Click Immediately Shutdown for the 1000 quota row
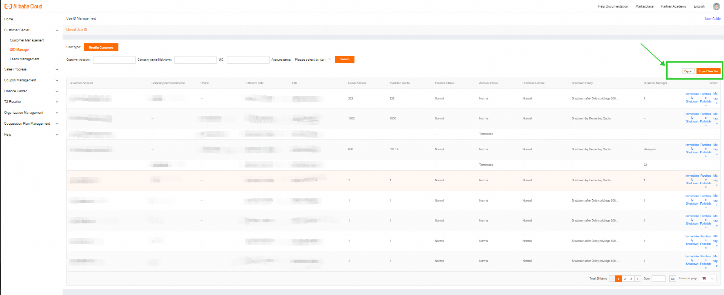Viewport: 724px width, 295px height. pos(692,118)
